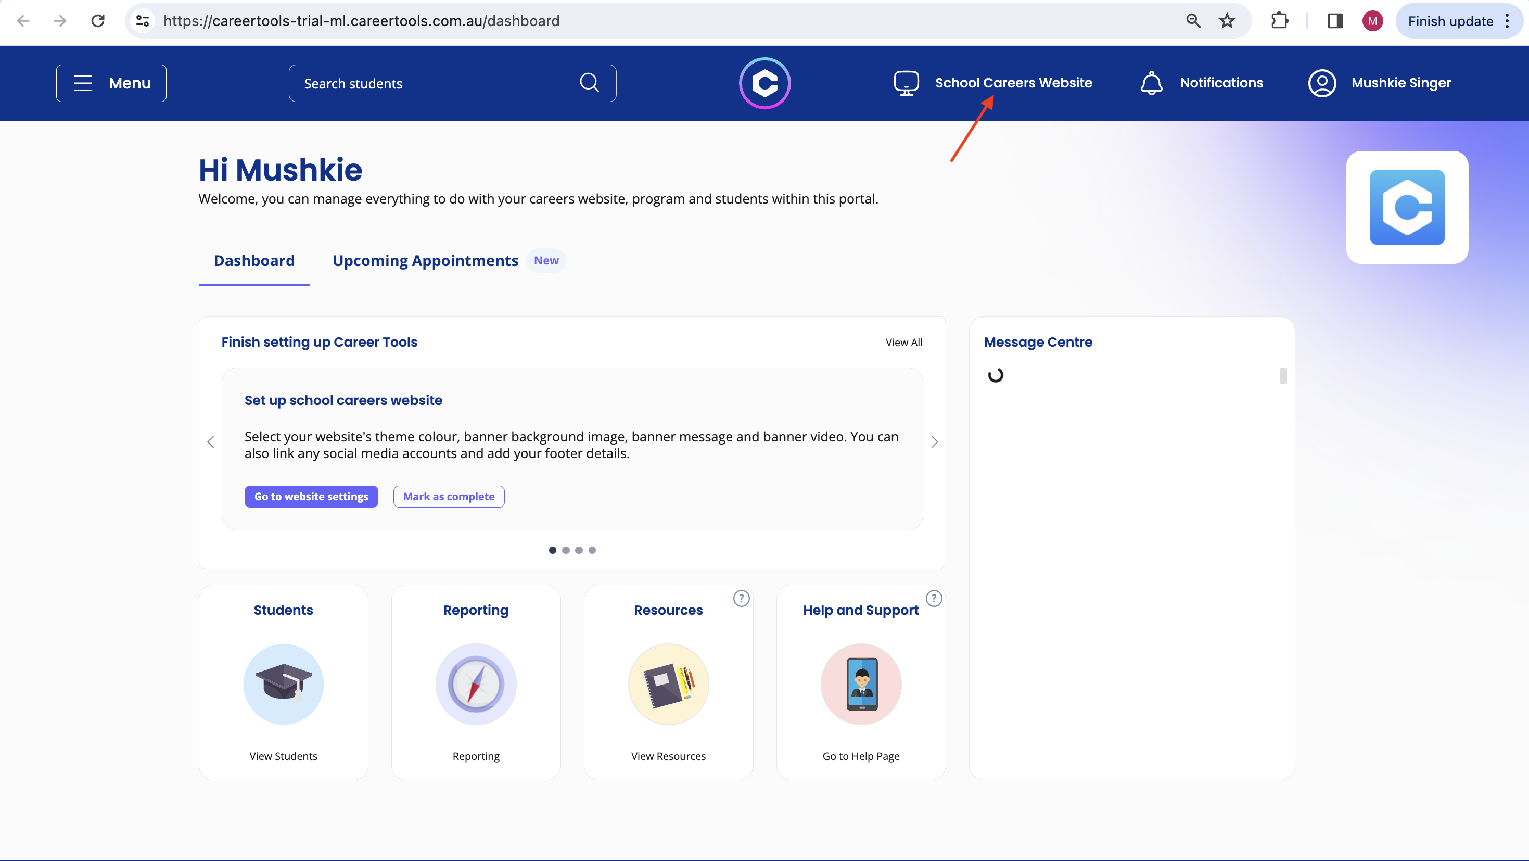Viewport: 1529px width, 861px height.
Task: Click the compass Reporting icon
Action: click(476, 684)
